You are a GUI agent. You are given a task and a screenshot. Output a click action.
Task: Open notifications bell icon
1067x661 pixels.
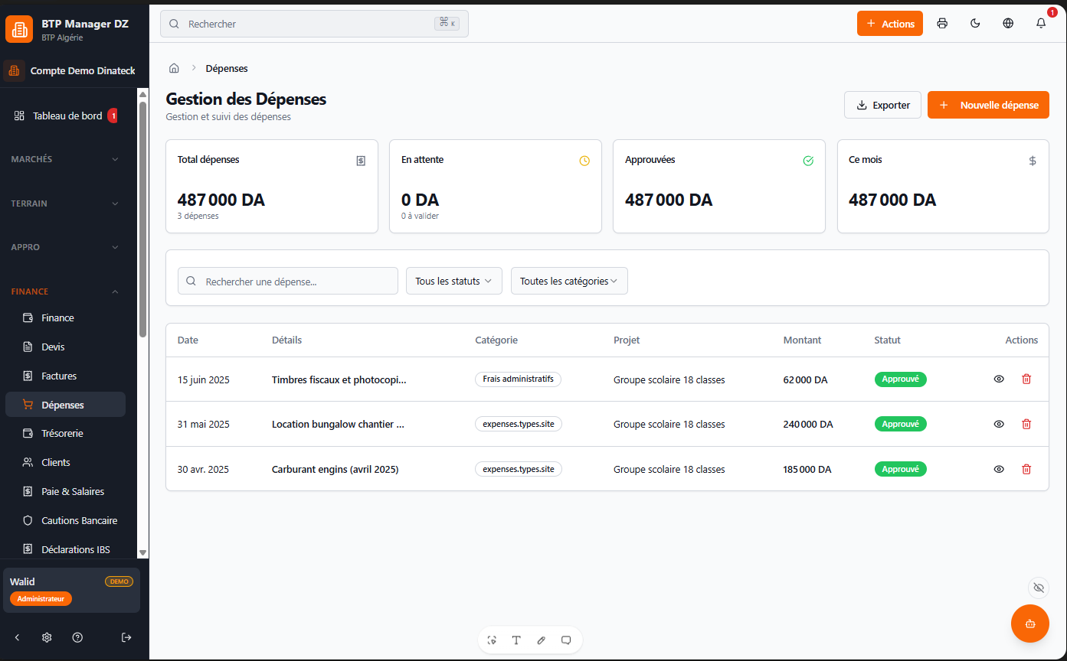click(x=1041, y=24)
